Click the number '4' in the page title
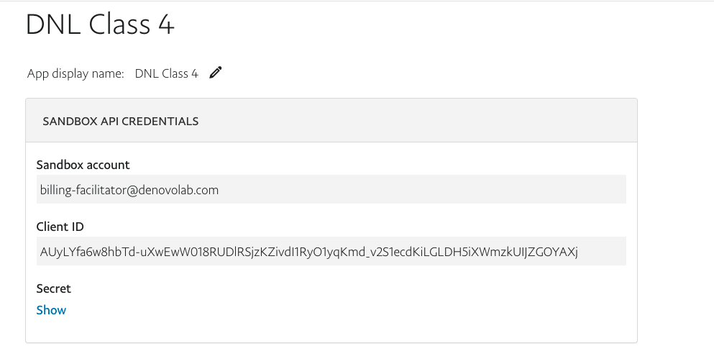Screen dimensions: 714x346 (167, 24)
